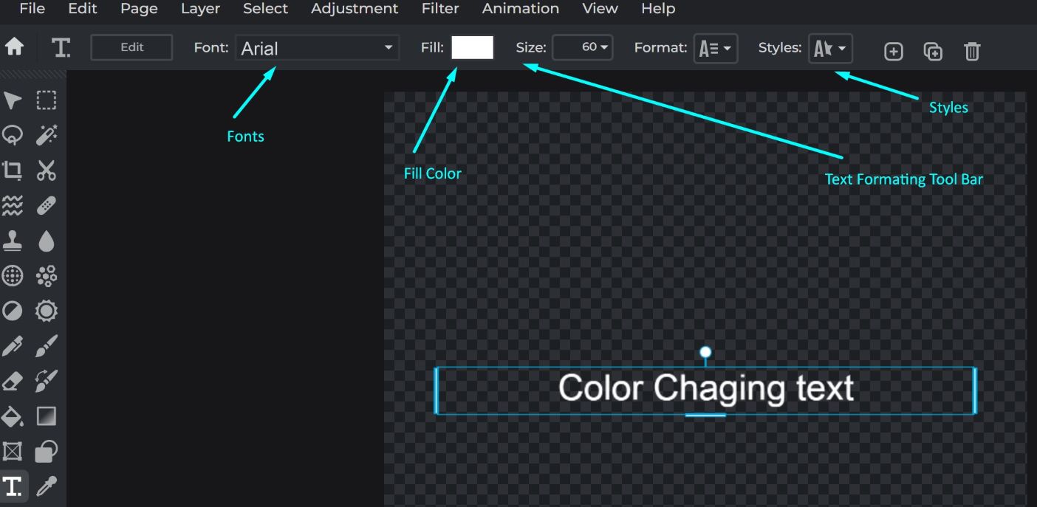Open the Filter menu
Image resolution: width=1037 pixels, height=507 pixels.
[x=440, y=9]
